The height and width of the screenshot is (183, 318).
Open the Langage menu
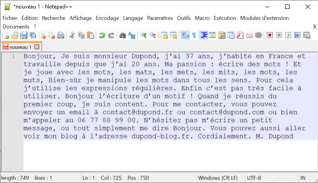[x=133, y=18]
